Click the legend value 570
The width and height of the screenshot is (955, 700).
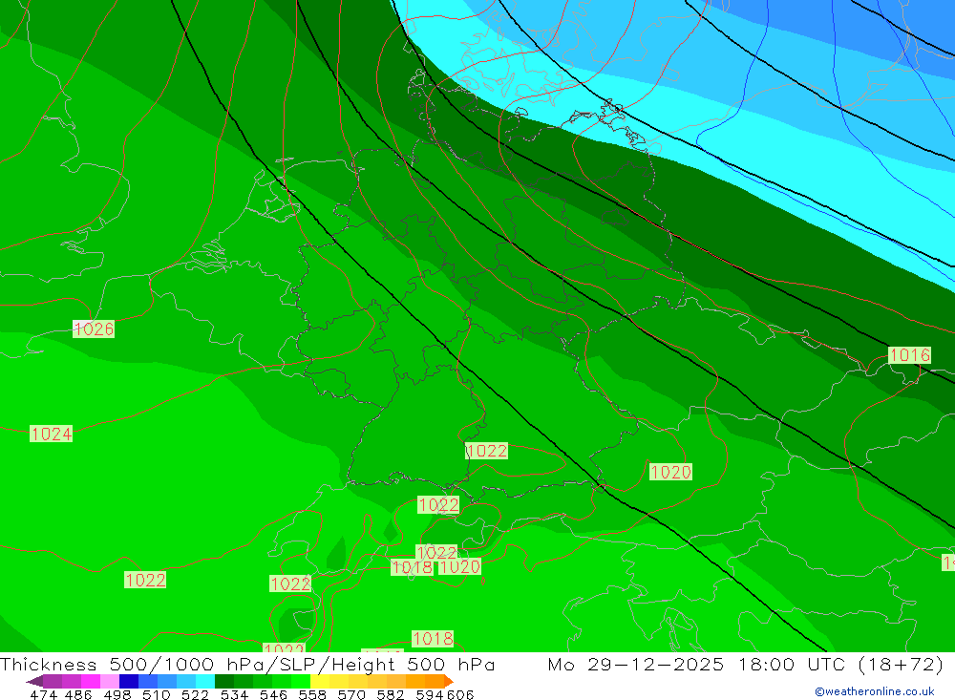(351, 694)
